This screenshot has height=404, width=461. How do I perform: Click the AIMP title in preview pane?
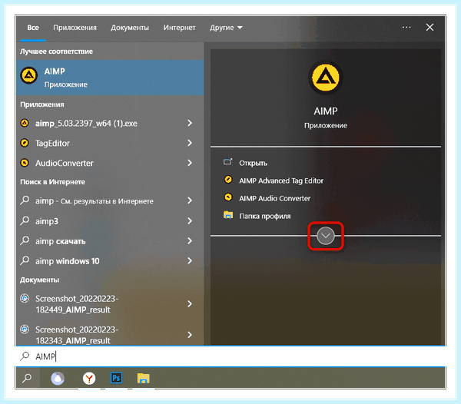click(x=326, y=111)
